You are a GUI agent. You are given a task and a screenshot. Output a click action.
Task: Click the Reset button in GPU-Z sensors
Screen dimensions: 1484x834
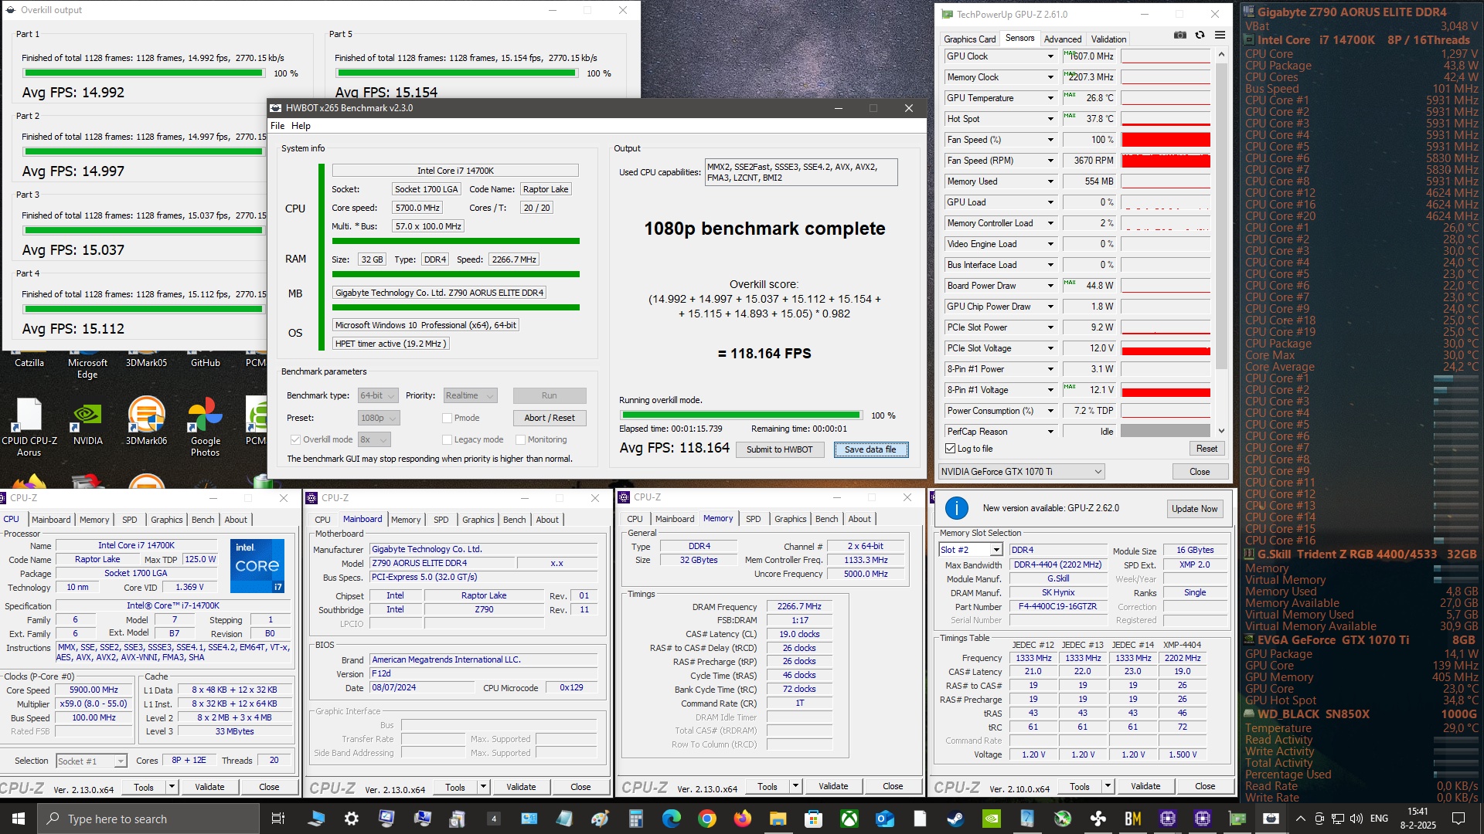[1207, 449]
